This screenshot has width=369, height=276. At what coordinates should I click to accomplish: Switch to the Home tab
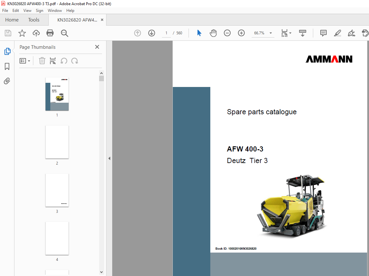click(x=12, y=20)
